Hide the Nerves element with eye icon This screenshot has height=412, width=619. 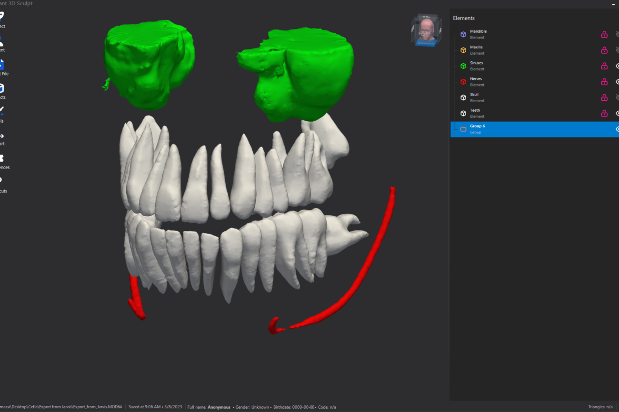pyautogui.click(x=617, y=82)
